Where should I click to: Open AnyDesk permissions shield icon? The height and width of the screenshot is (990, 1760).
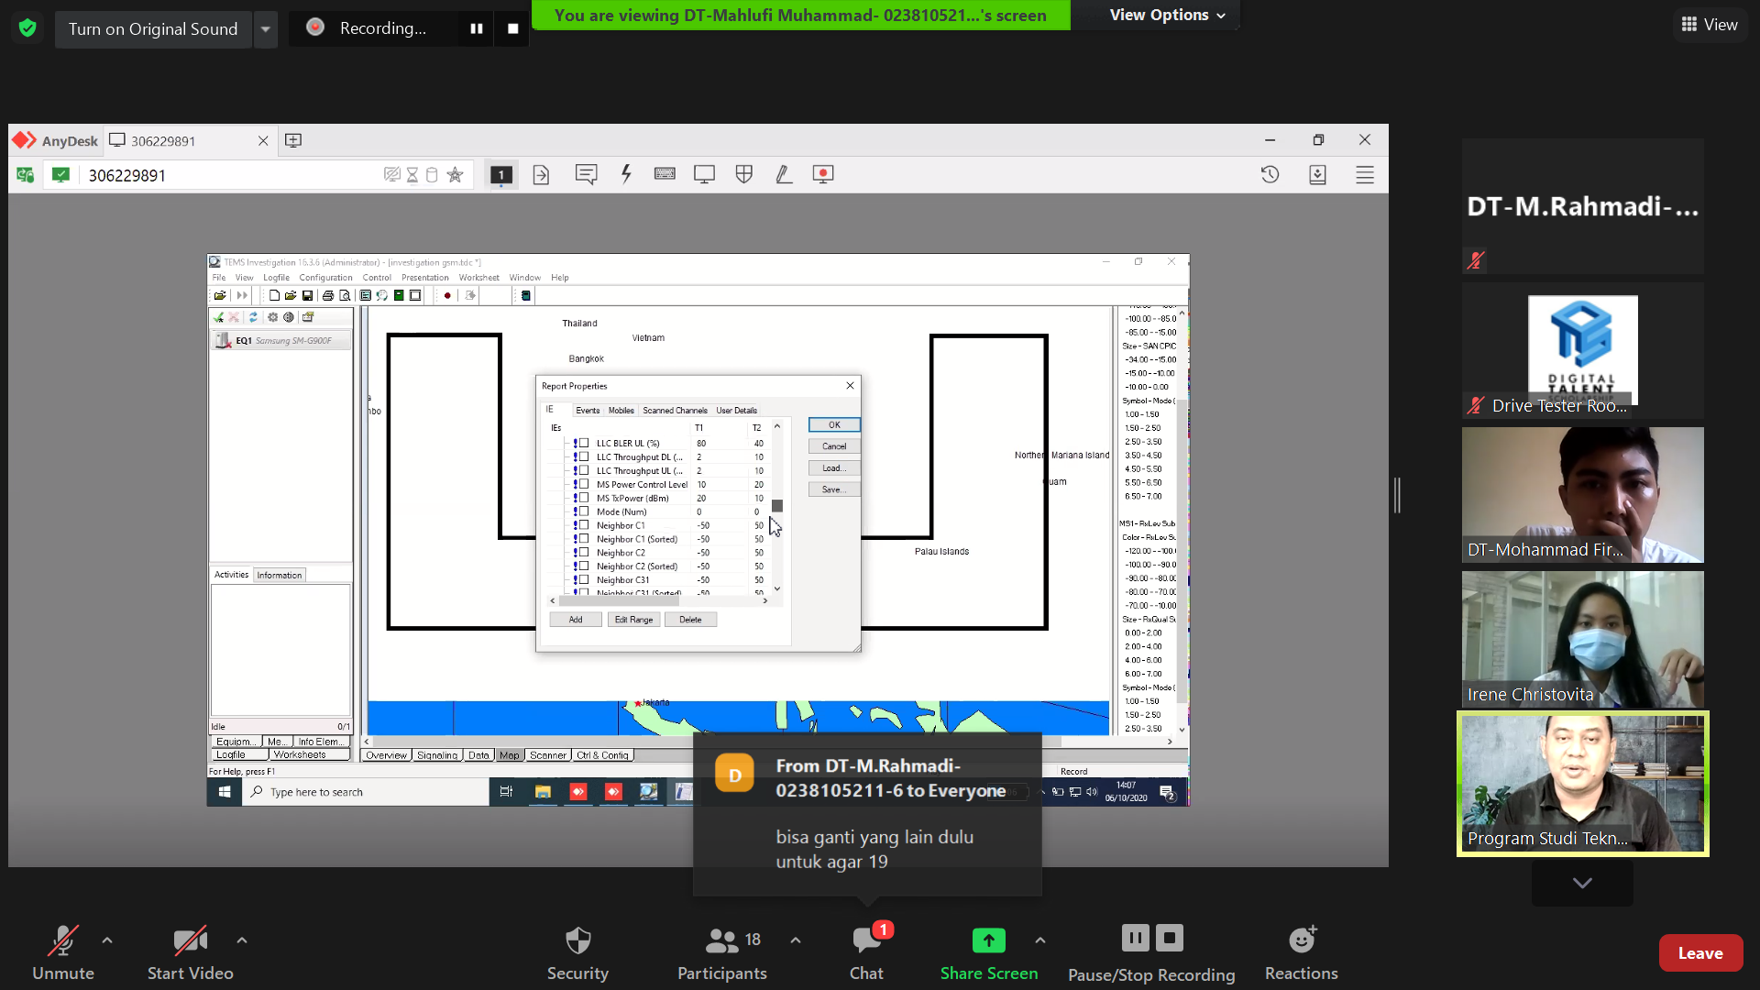(x=743, y=174)
